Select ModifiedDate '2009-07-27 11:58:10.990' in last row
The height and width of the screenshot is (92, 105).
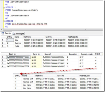[89, 88]
